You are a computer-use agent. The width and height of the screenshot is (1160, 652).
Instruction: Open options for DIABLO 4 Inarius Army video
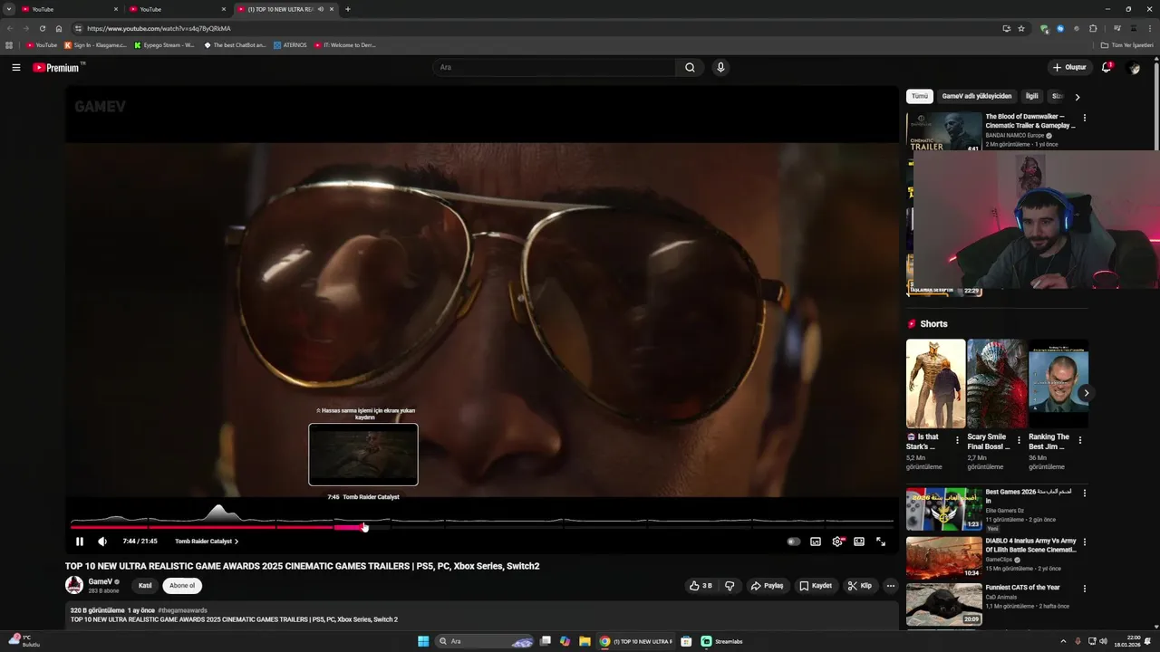(1084, 542)
